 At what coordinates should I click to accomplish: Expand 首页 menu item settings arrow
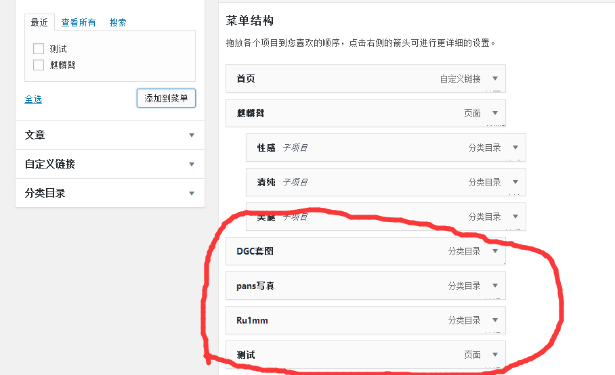click(495, 79)
